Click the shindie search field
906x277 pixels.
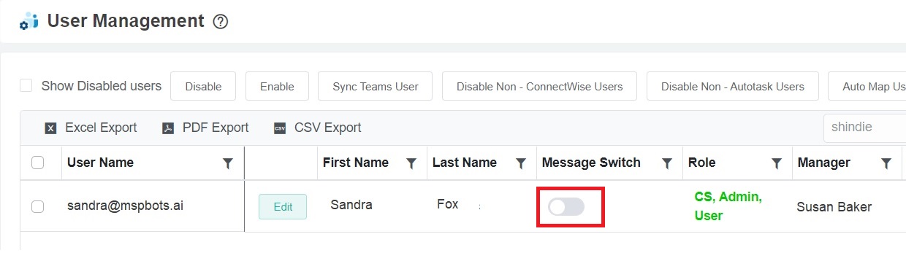(864, 128)
